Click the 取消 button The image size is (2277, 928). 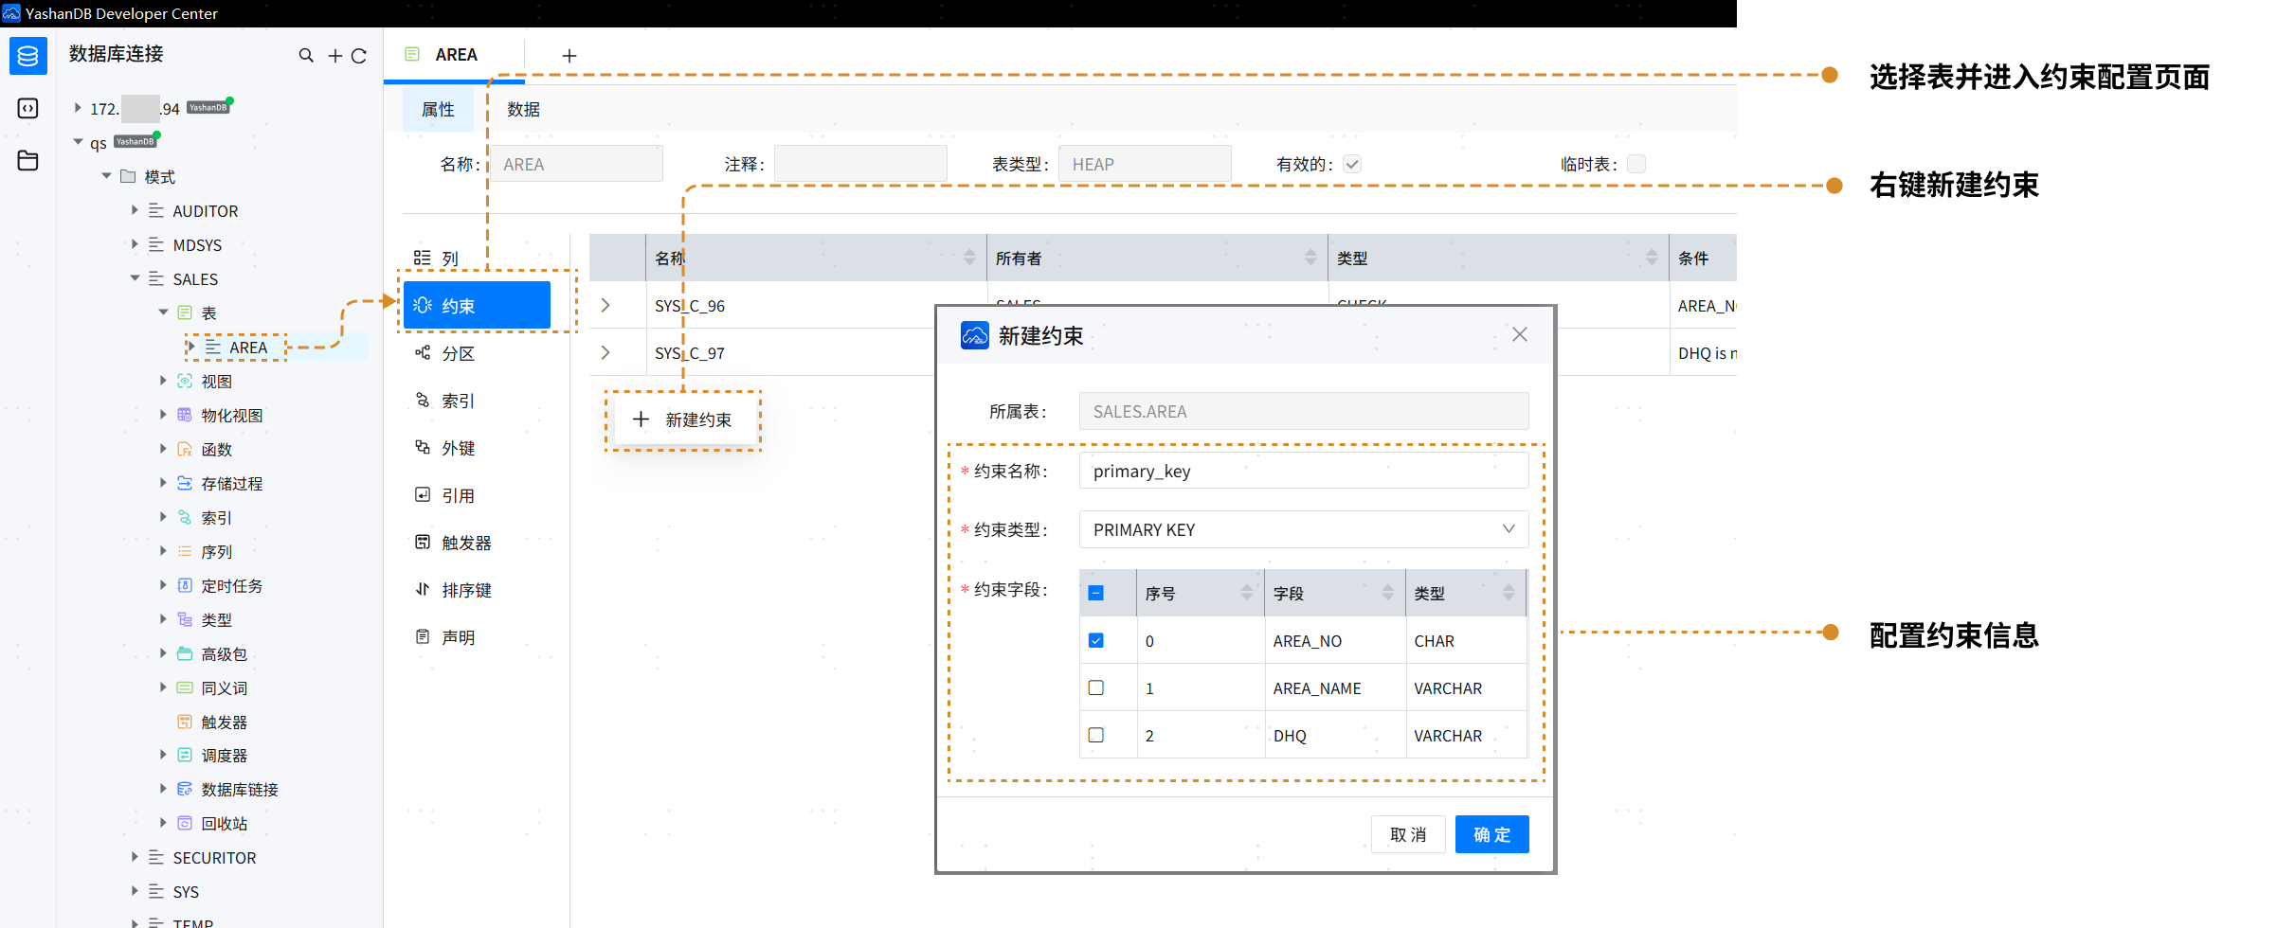[x=1407, y=834]
